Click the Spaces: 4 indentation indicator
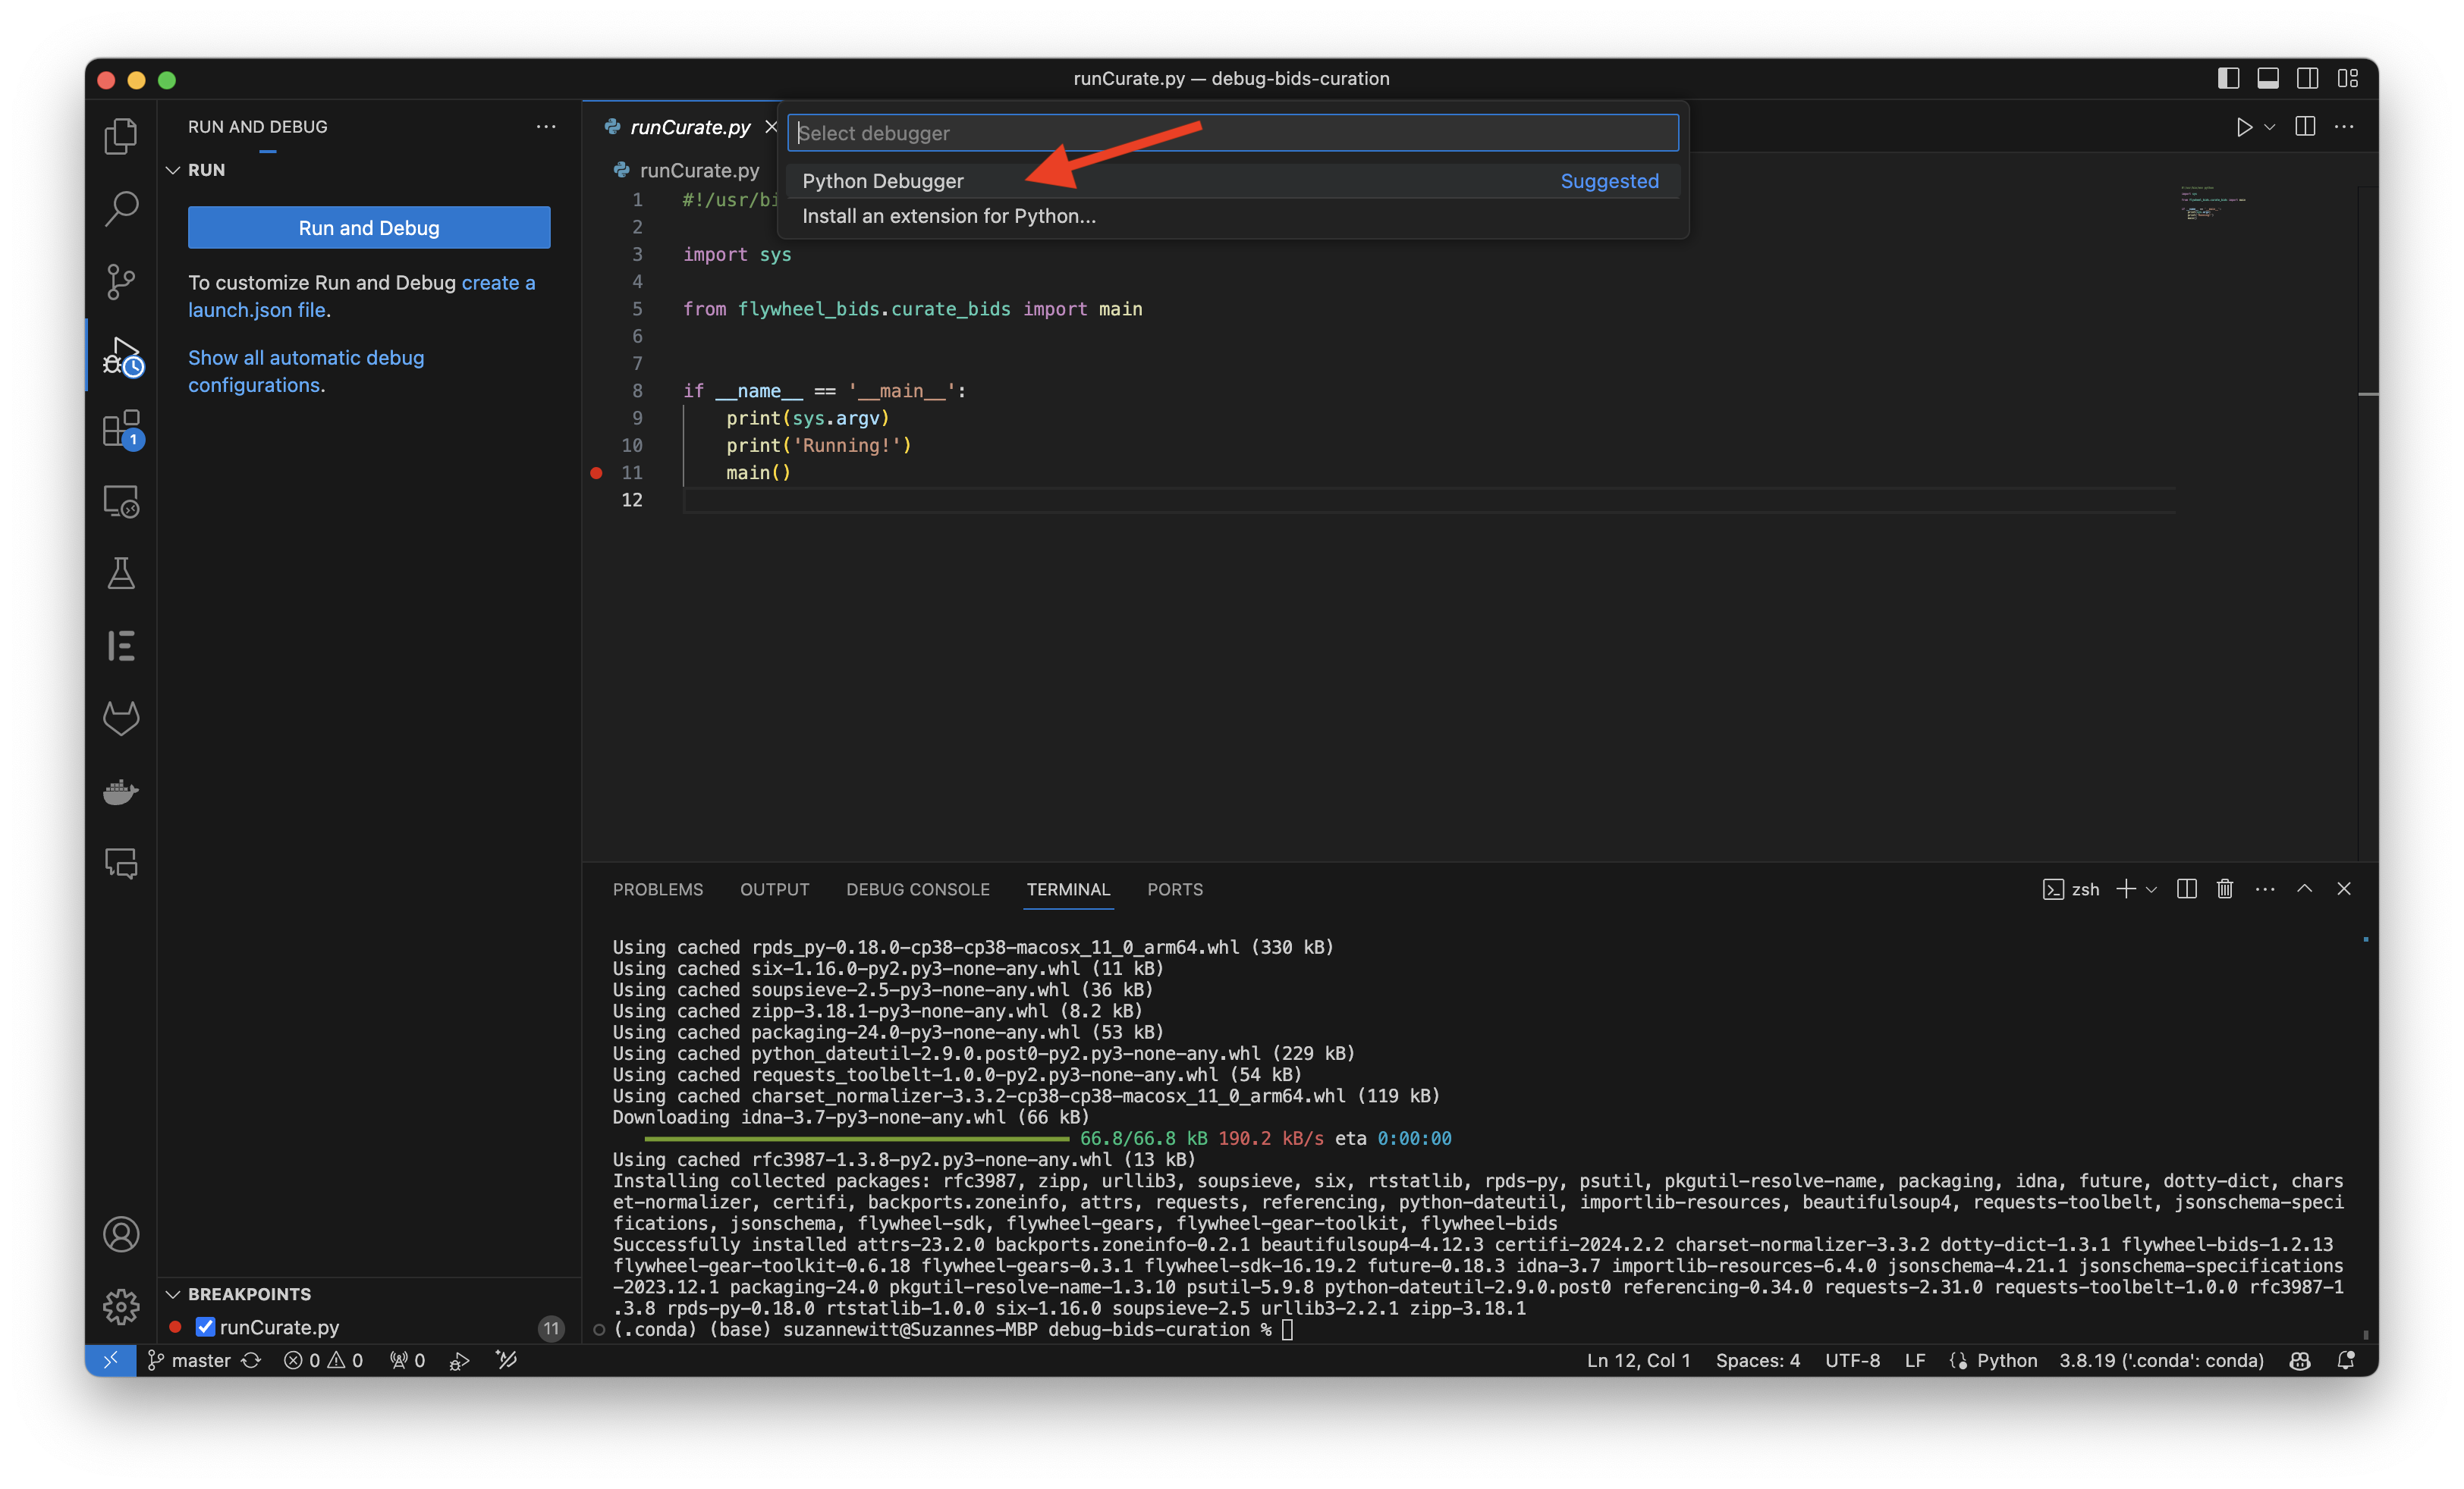The image size is (2464, 1489). point(1758,1360)
